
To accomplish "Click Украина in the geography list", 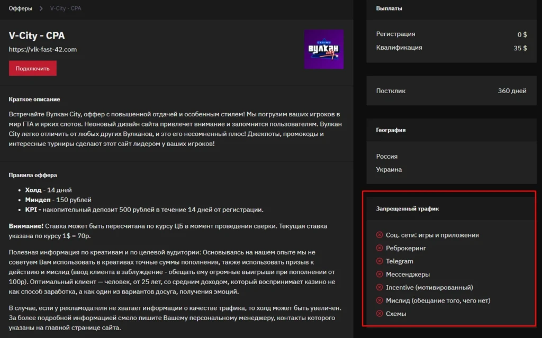I will click(x=389, y=170).
